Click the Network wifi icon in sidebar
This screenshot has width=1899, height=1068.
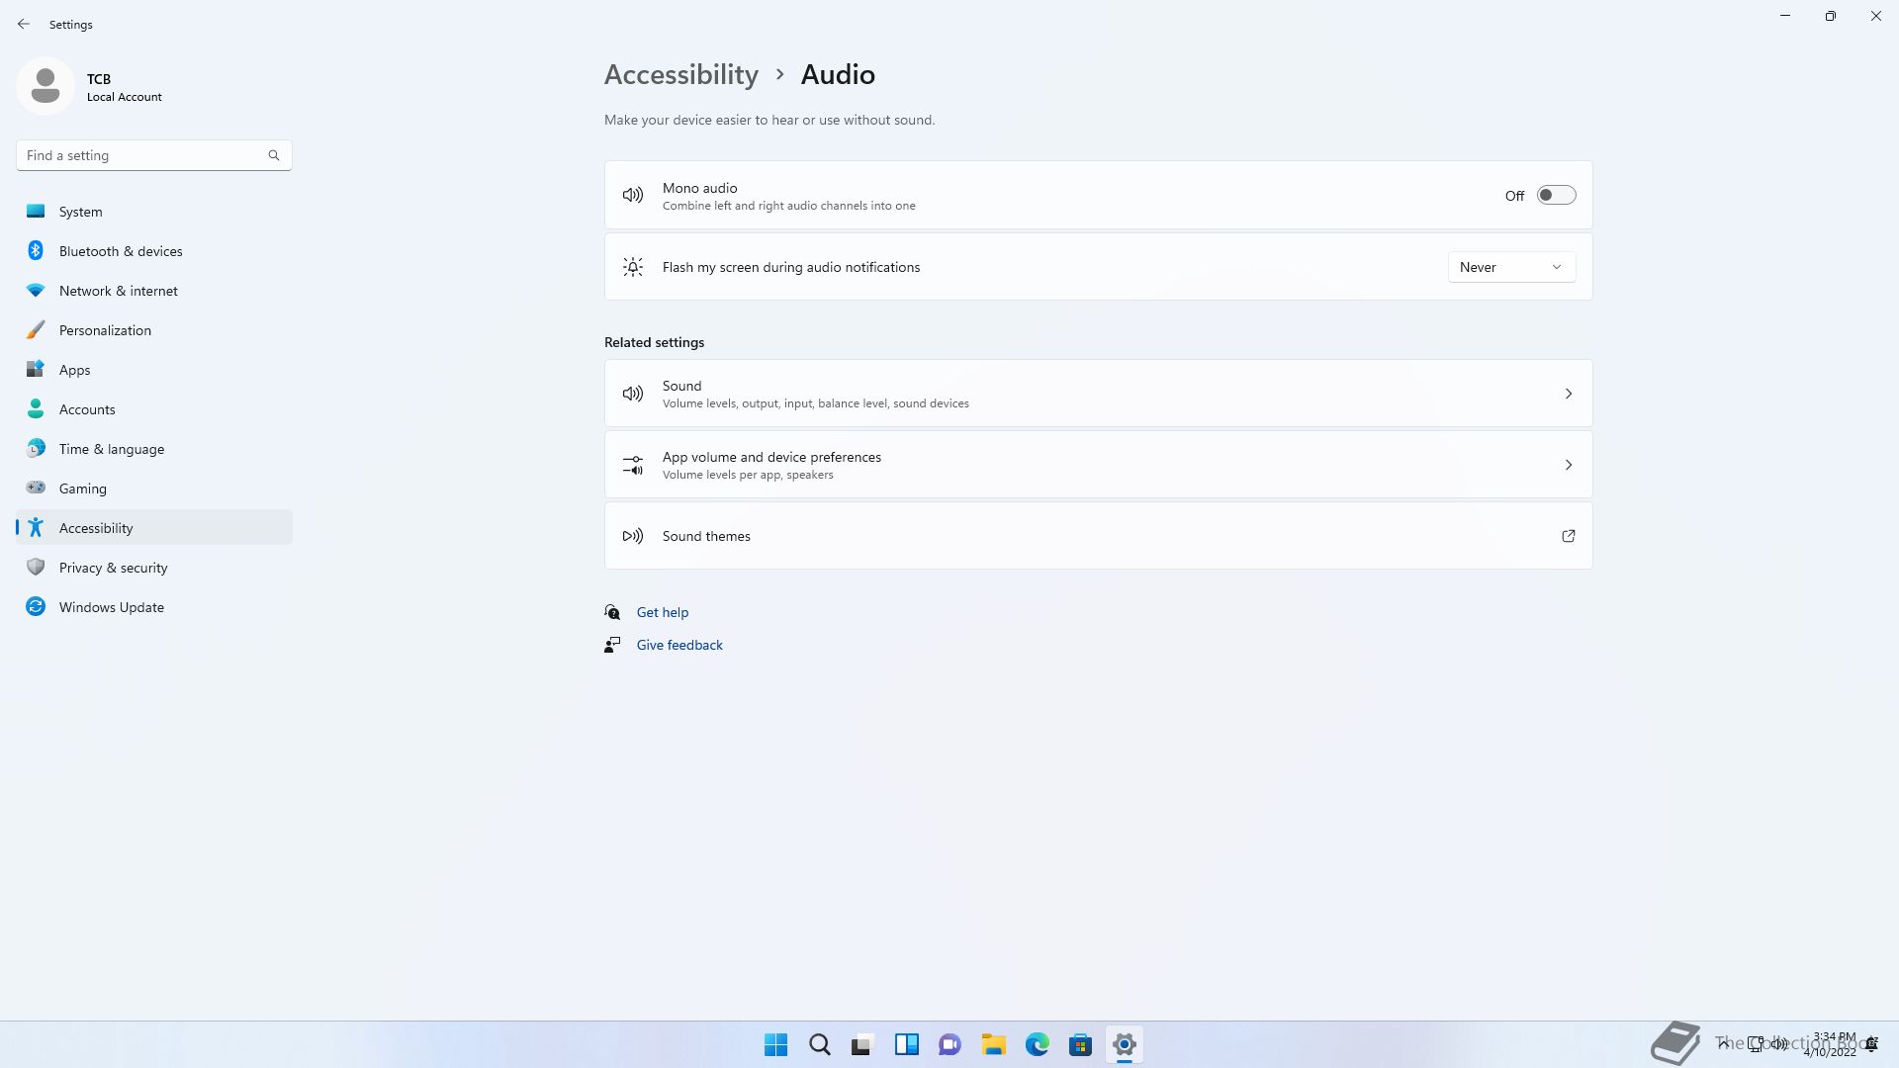36,291
